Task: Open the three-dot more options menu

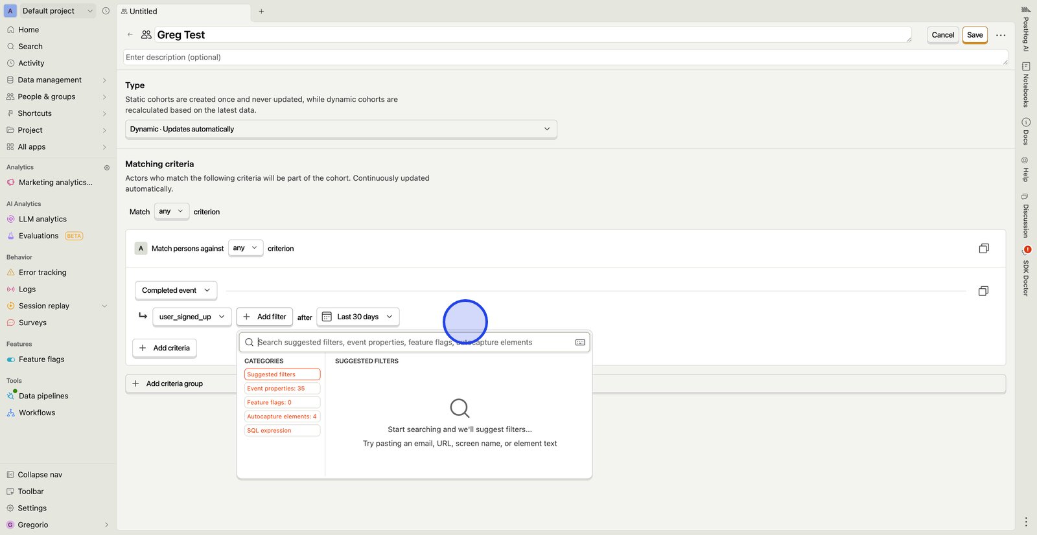Action: pyautogui.click(x=1001, y=35)
